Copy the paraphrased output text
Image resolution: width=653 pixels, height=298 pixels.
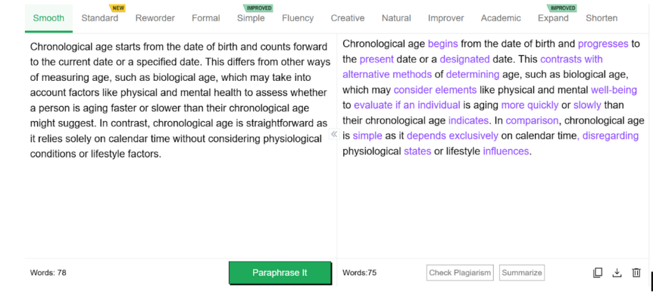tap(598, 273)
